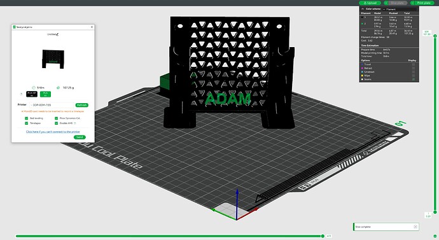Screen dimensions: 439x240
Task: Click the edit pencil icon next to Untitled
Action: tap(57, 34)
